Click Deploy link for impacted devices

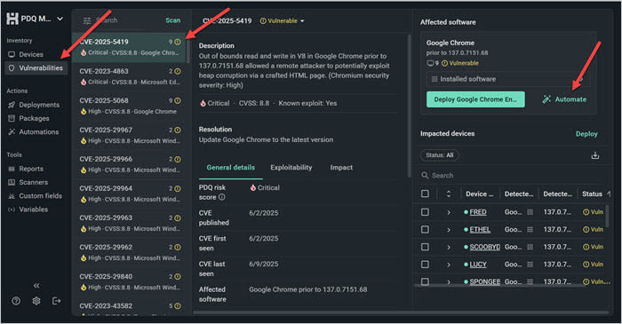tap(586, 134)
